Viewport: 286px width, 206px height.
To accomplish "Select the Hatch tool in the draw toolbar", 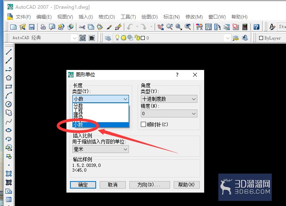I will [9, 174].
